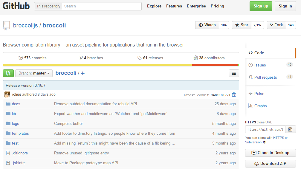The width and height of the screenshot is (301, 169).
Task: Star the broccoli repository
Action: 242,25
